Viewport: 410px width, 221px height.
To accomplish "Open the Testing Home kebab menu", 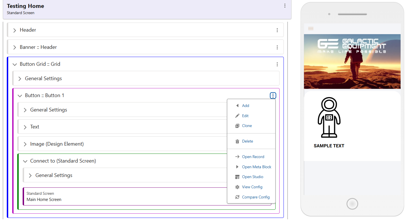I will pyautogui.click(x=285, y=6).
